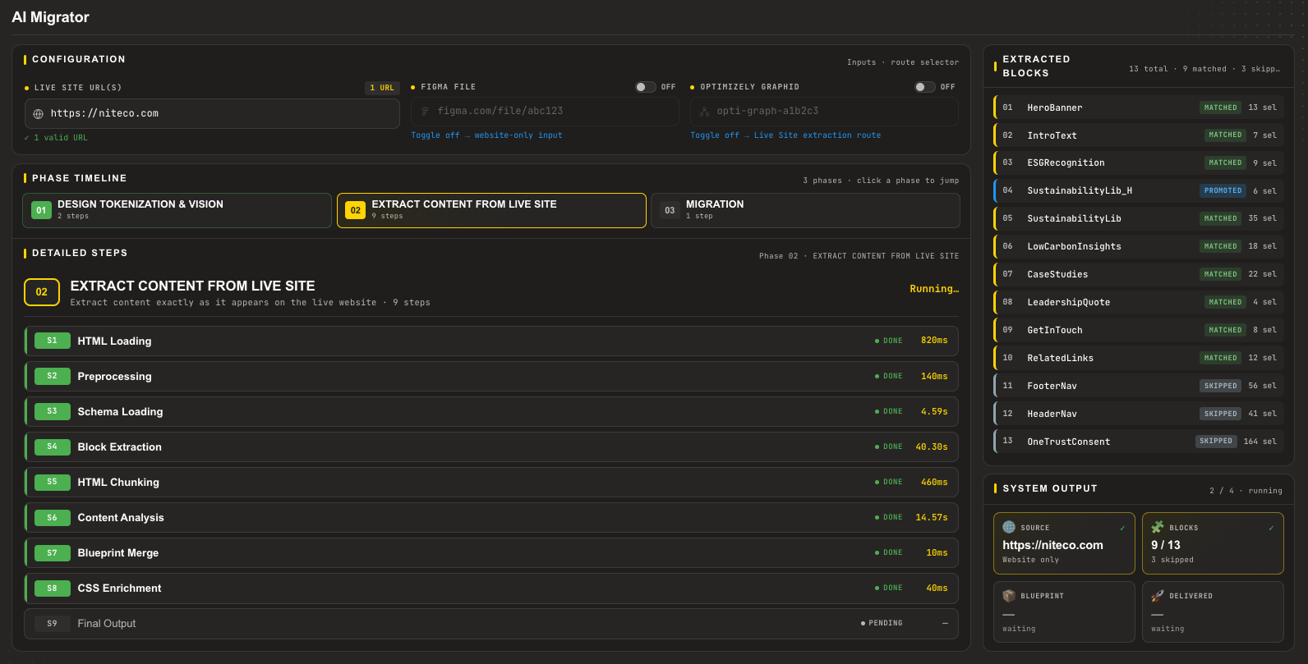Open the Delivered waiting card
The height and width of the screenshot is (664, 1308).
coord(1213,611)
